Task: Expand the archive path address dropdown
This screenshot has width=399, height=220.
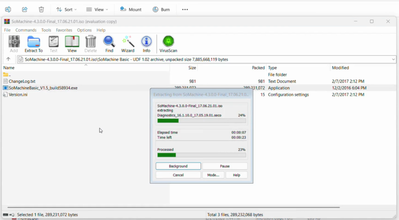Action: pos(393,59)
